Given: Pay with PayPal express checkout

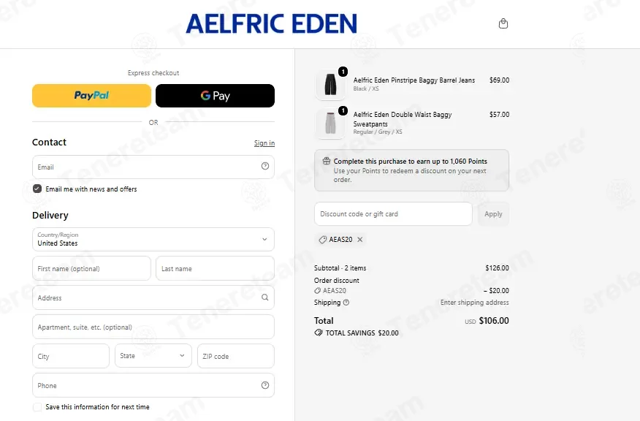Looking at the screenshot, I should point(91,96).
